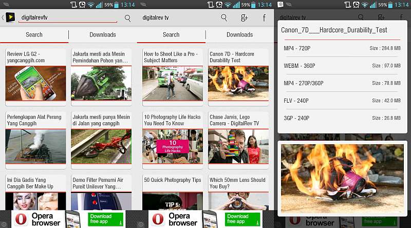Image resolution: width=411 pixels, height=228 pixels.
Task: Open Perlengkapan Alat Perang video thumbnail
Action: tap(35, 146)
